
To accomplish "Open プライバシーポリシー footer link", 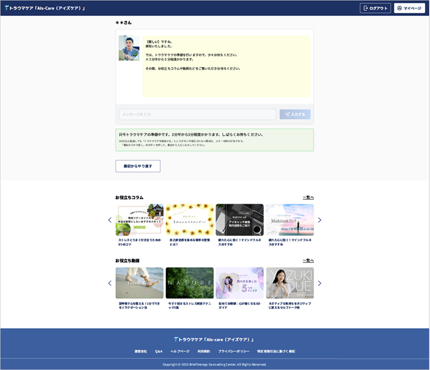I will pos(234,352).
